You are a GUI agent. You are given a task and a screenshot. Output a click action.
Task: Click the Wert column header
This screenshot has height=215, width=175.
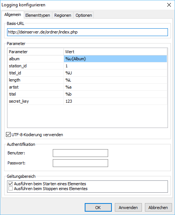[x=115, y=52]
